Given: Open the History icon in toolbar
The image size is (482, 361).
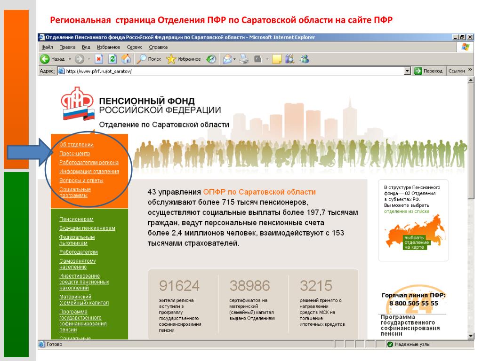Looking at the screenshot, I should tap(211, 59).
